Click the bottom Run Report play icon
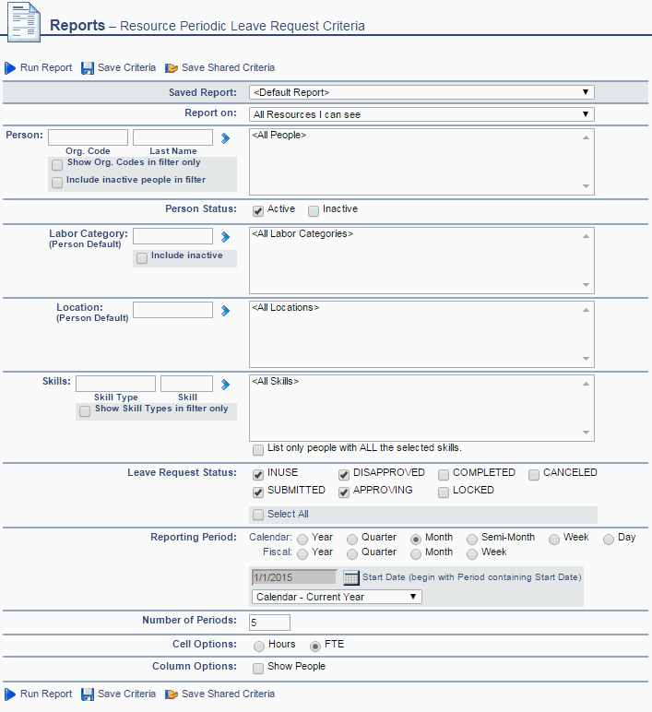 10,694
